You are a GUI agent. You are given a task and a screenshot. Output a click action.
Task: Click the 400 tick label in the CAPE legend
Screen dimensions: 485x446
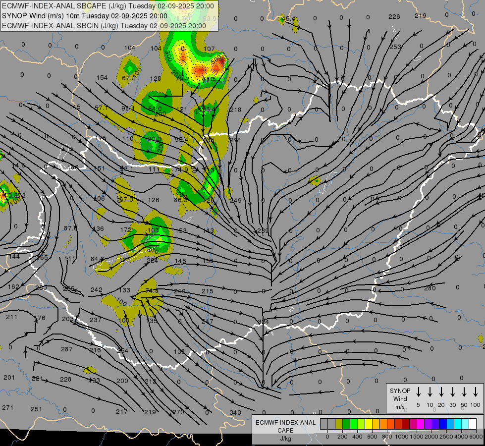(357, 437)
